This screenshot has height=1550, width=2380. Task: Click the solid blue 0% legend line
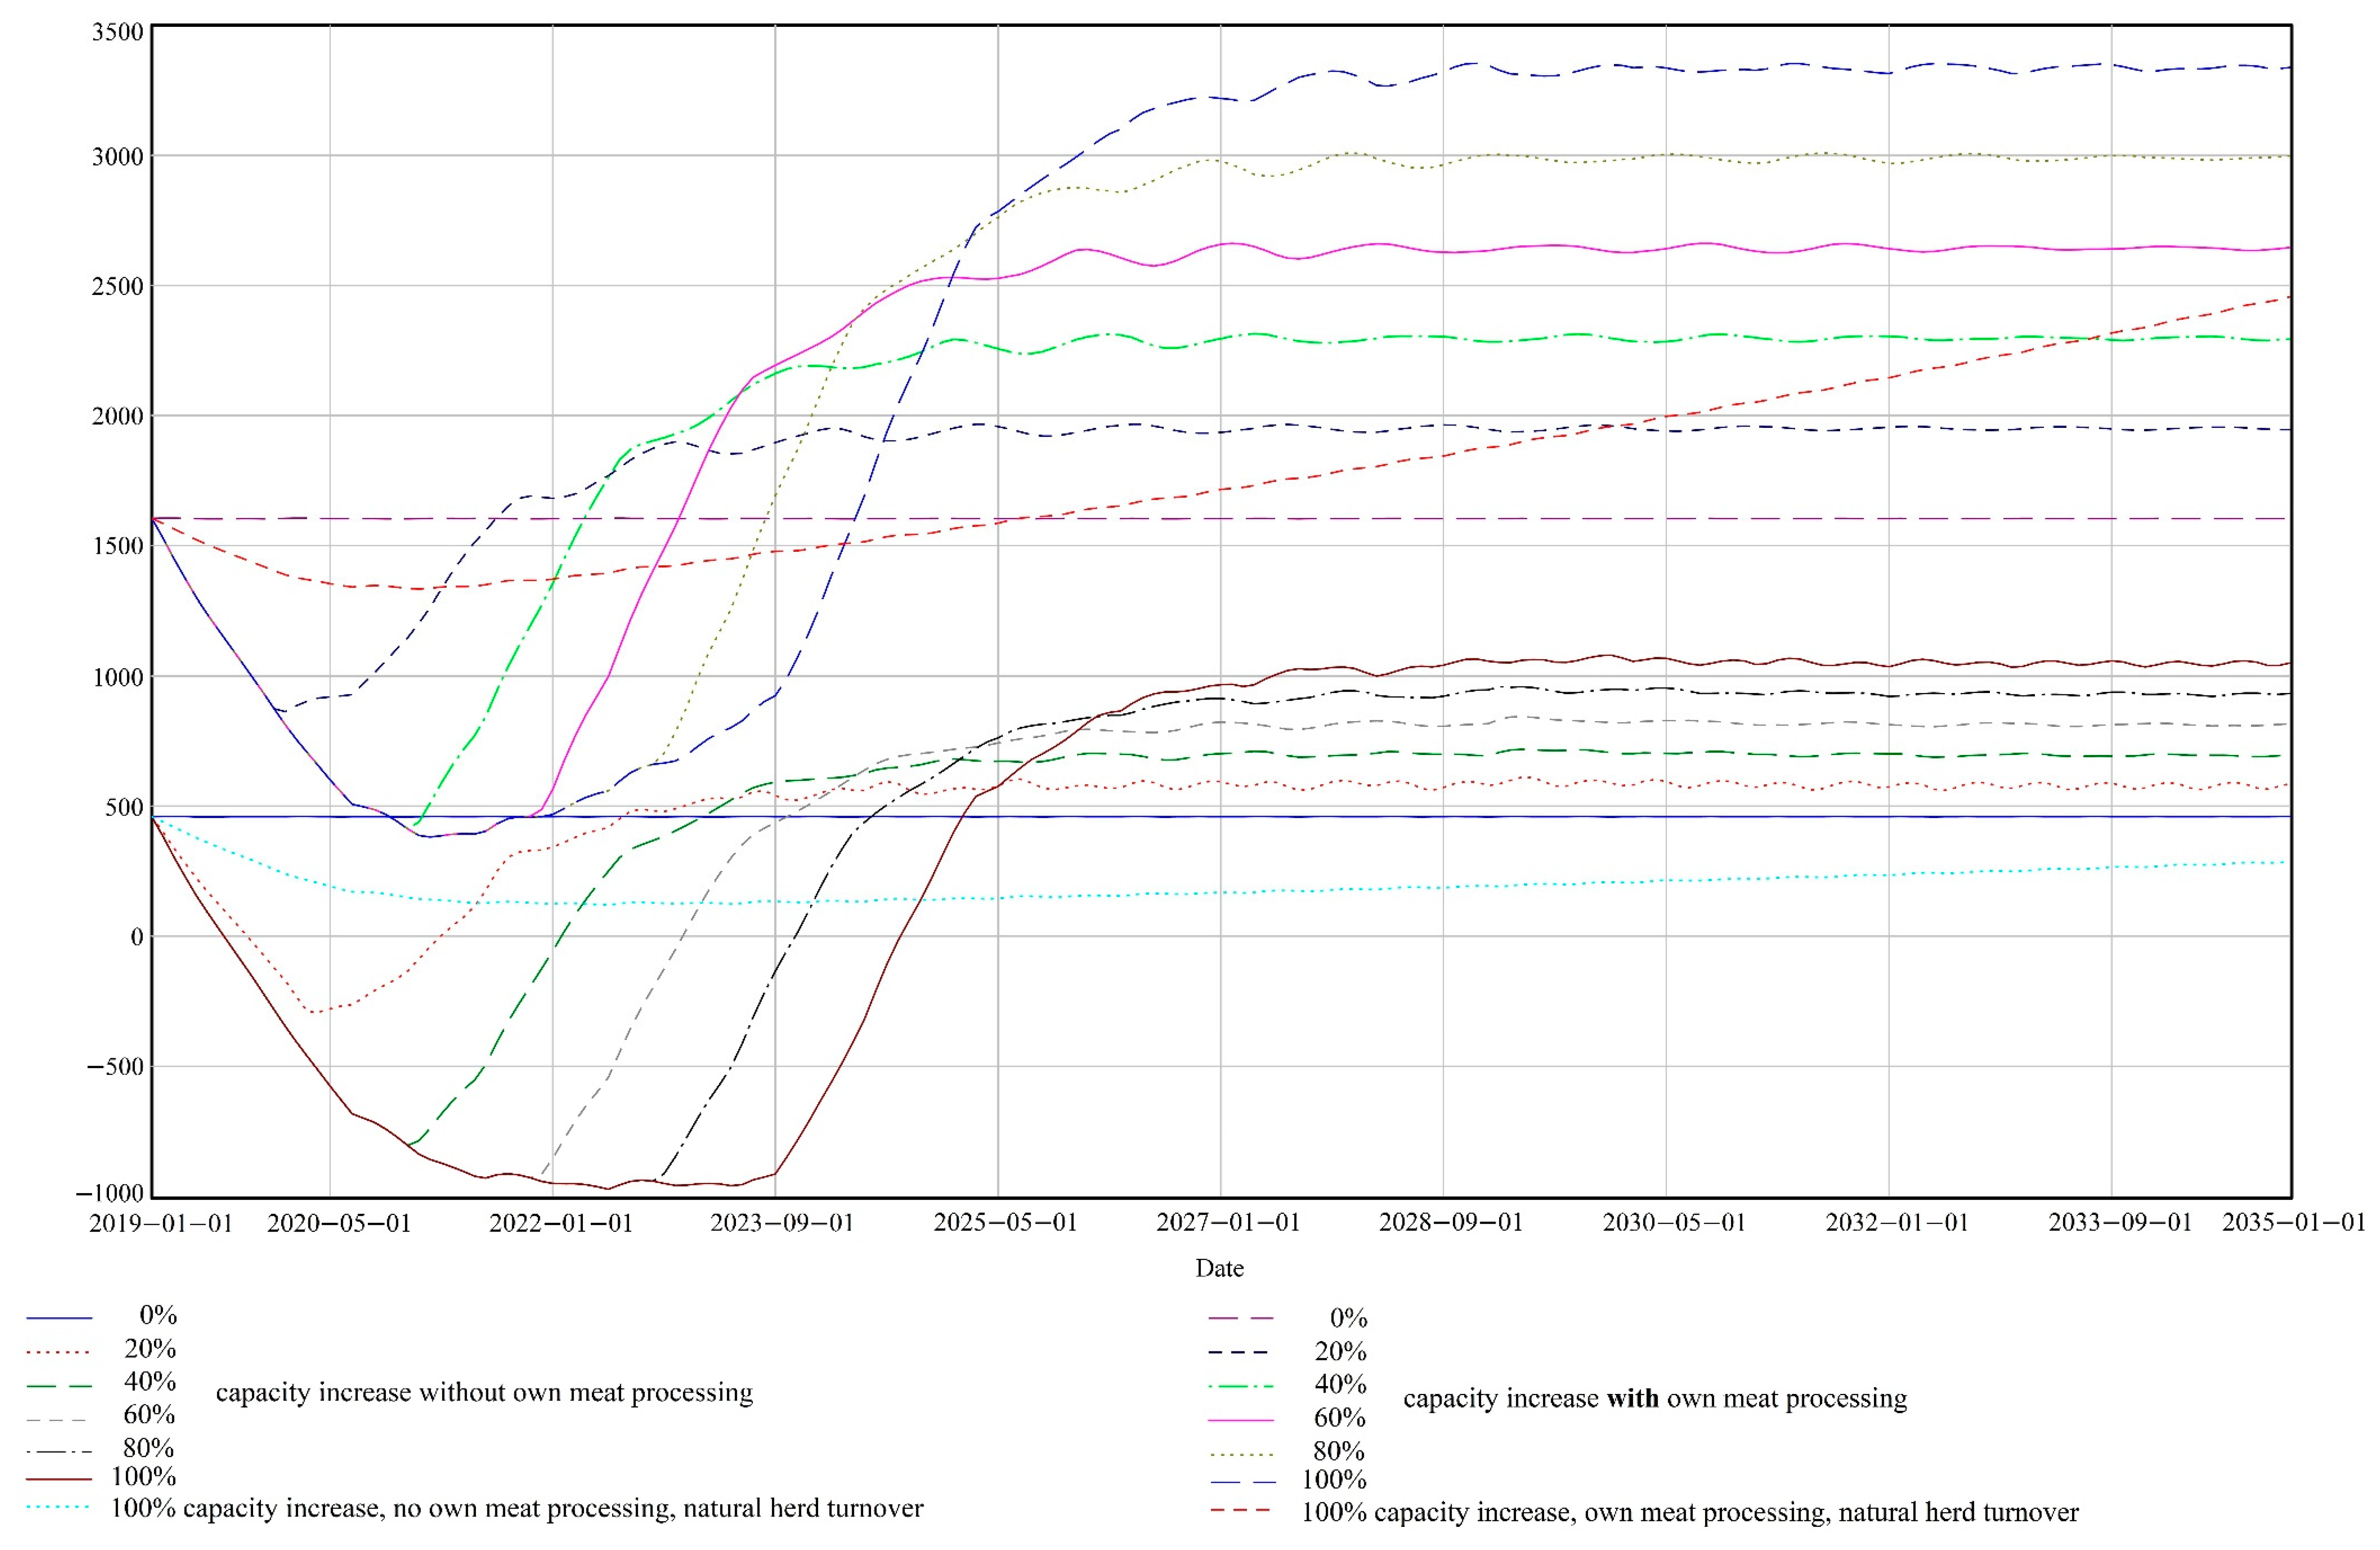point(59,1319)
